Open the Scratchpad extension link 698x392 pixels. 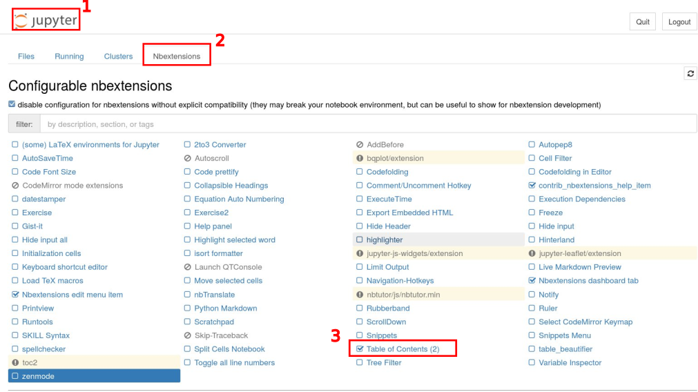[213, 322]
